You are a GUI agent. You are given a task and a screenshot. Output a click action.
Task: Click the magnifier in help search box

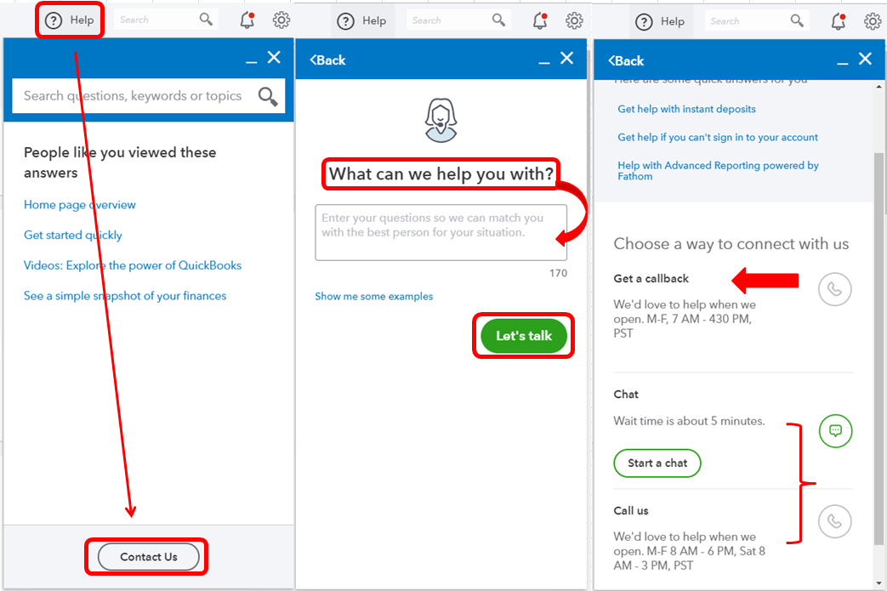[268, 96]
